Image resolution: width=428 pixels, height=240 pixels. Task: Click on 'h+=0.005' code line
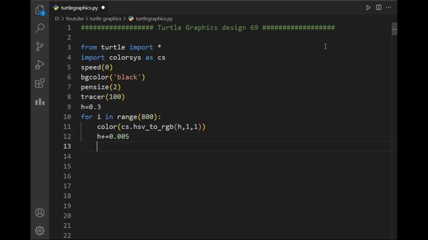[113, 137]
